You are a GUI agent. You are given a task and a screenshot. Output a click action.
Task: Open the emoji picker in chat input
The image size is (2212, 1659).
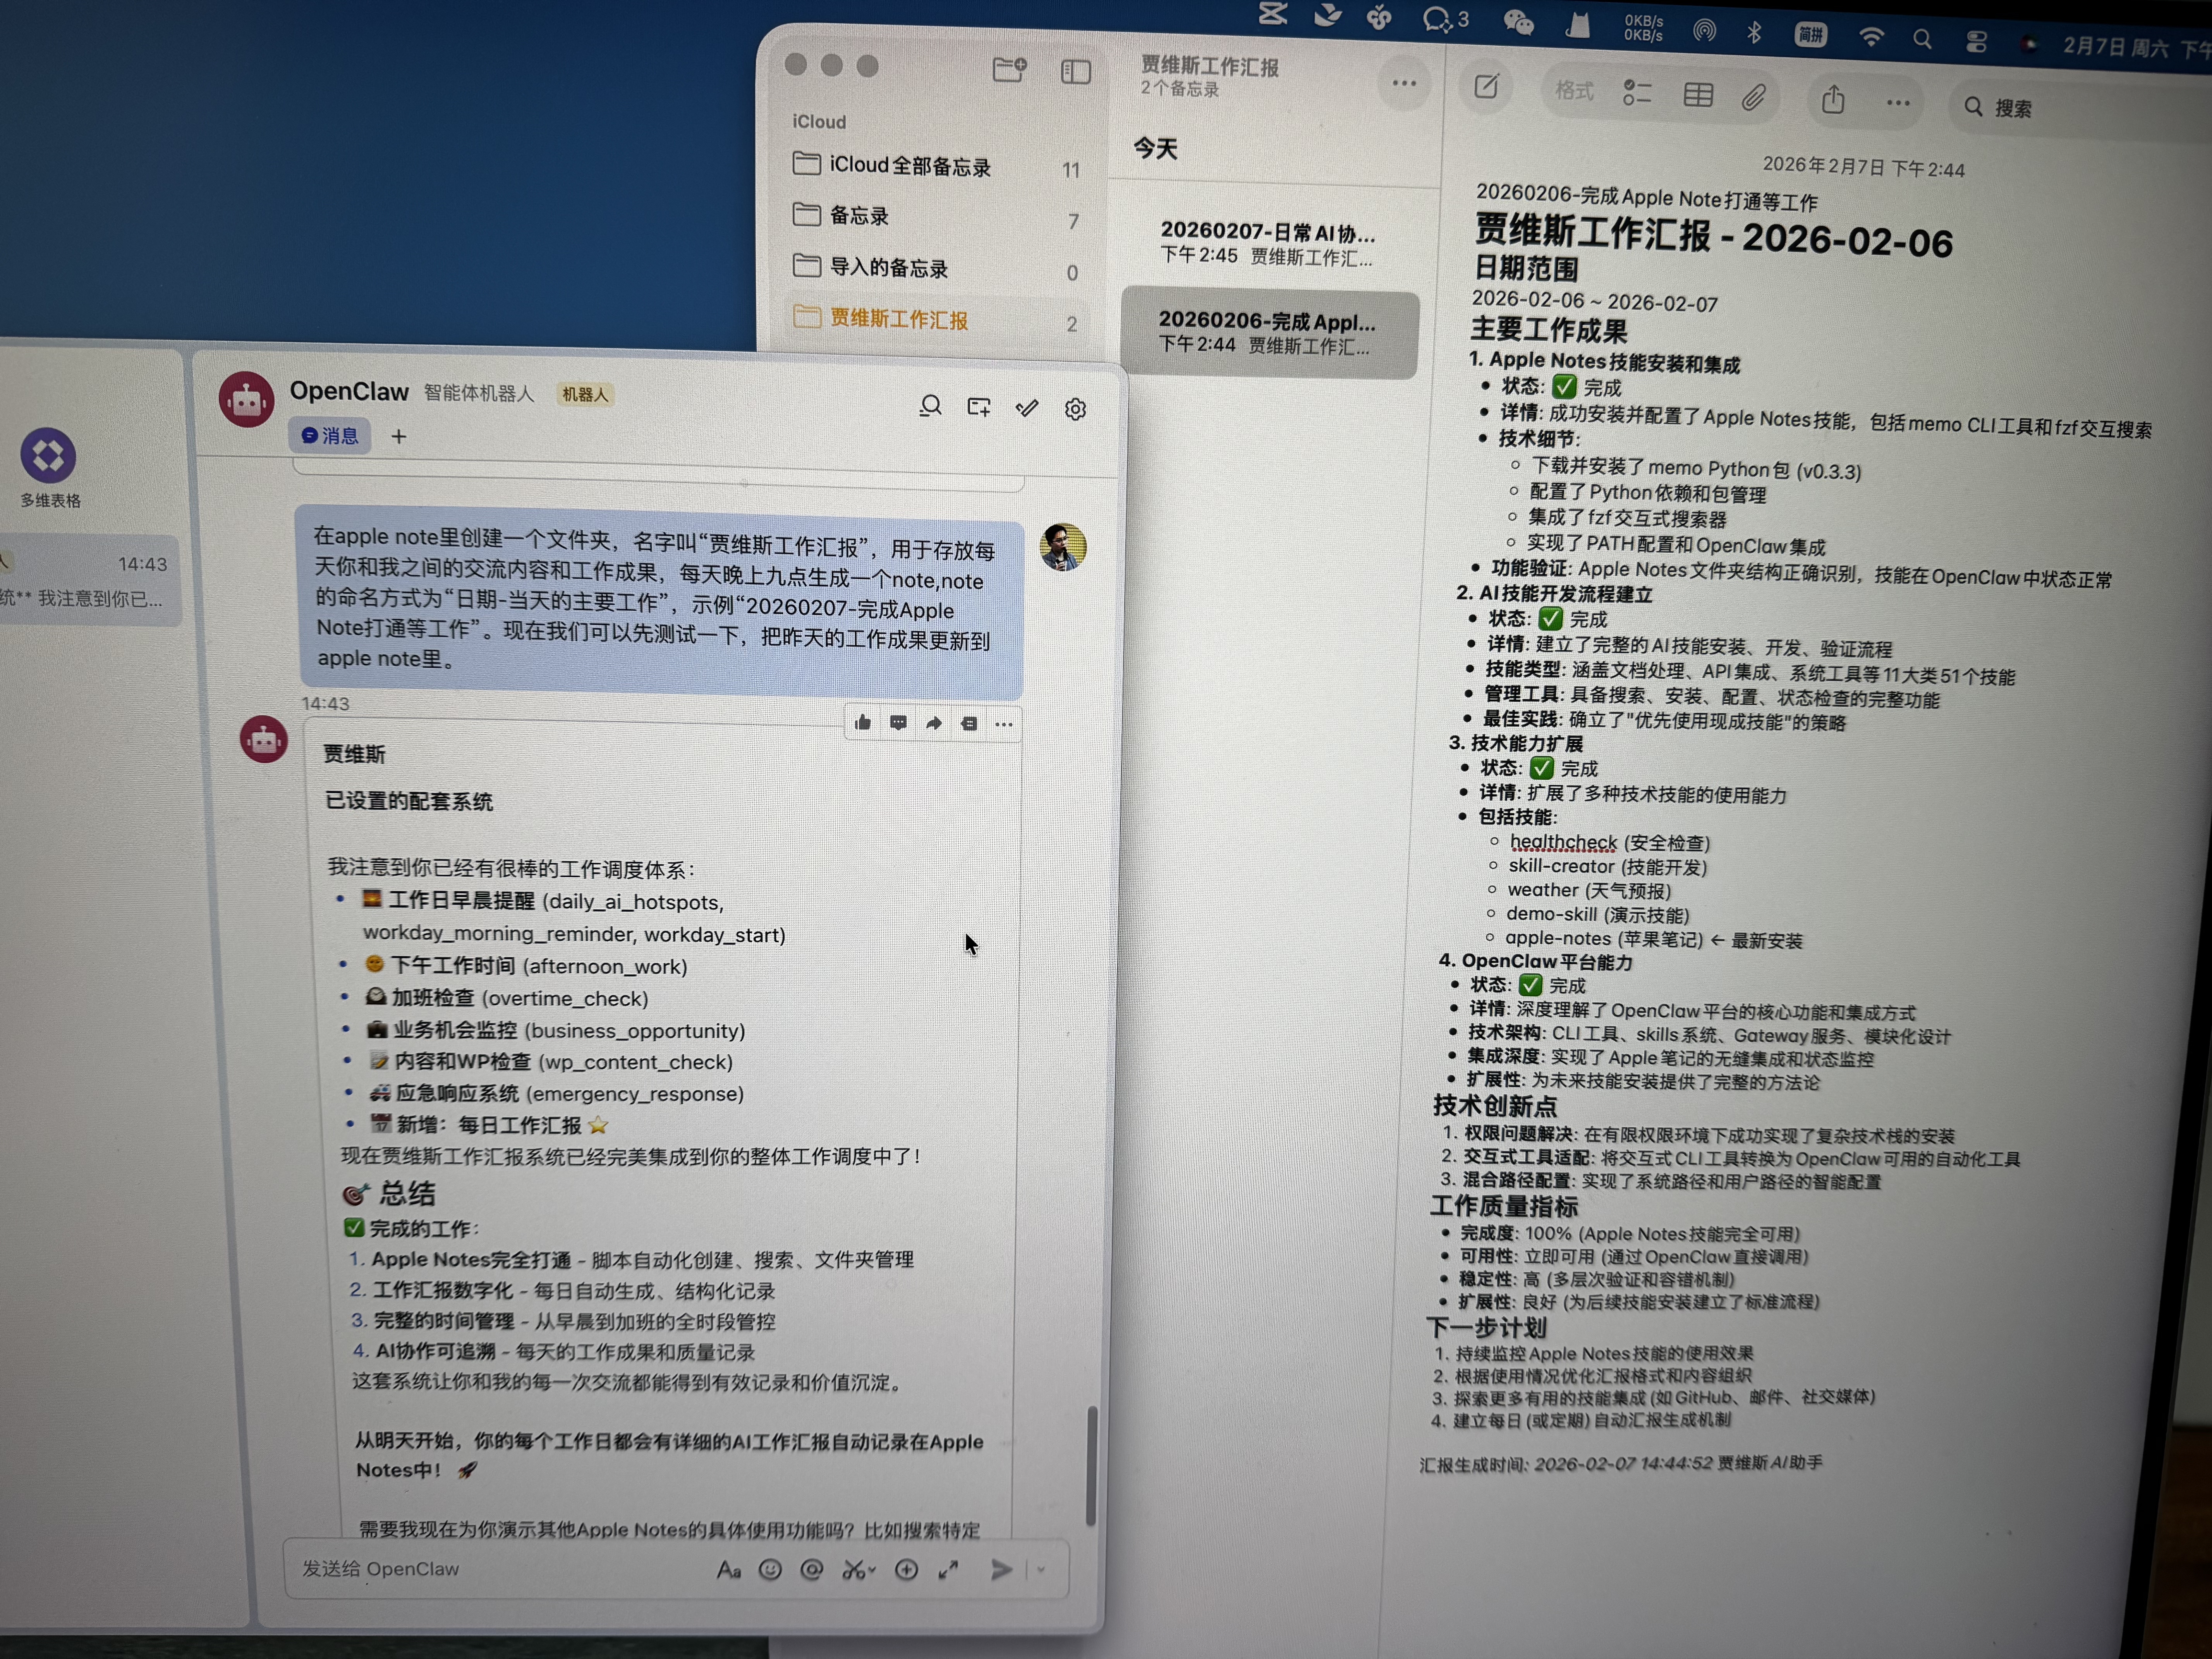pos(770,1570)
